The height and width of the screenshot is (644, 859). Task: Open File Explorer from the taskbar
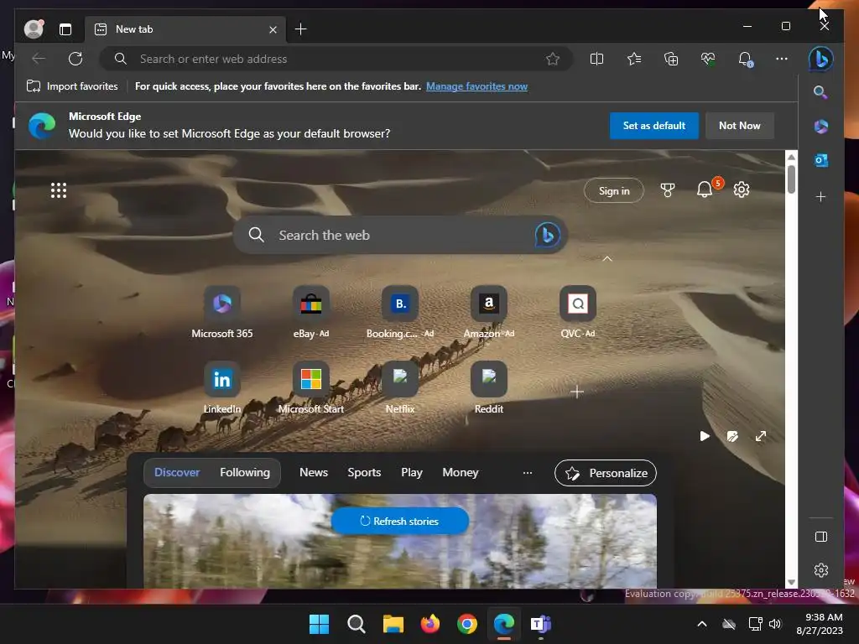[x=393, y=624]
